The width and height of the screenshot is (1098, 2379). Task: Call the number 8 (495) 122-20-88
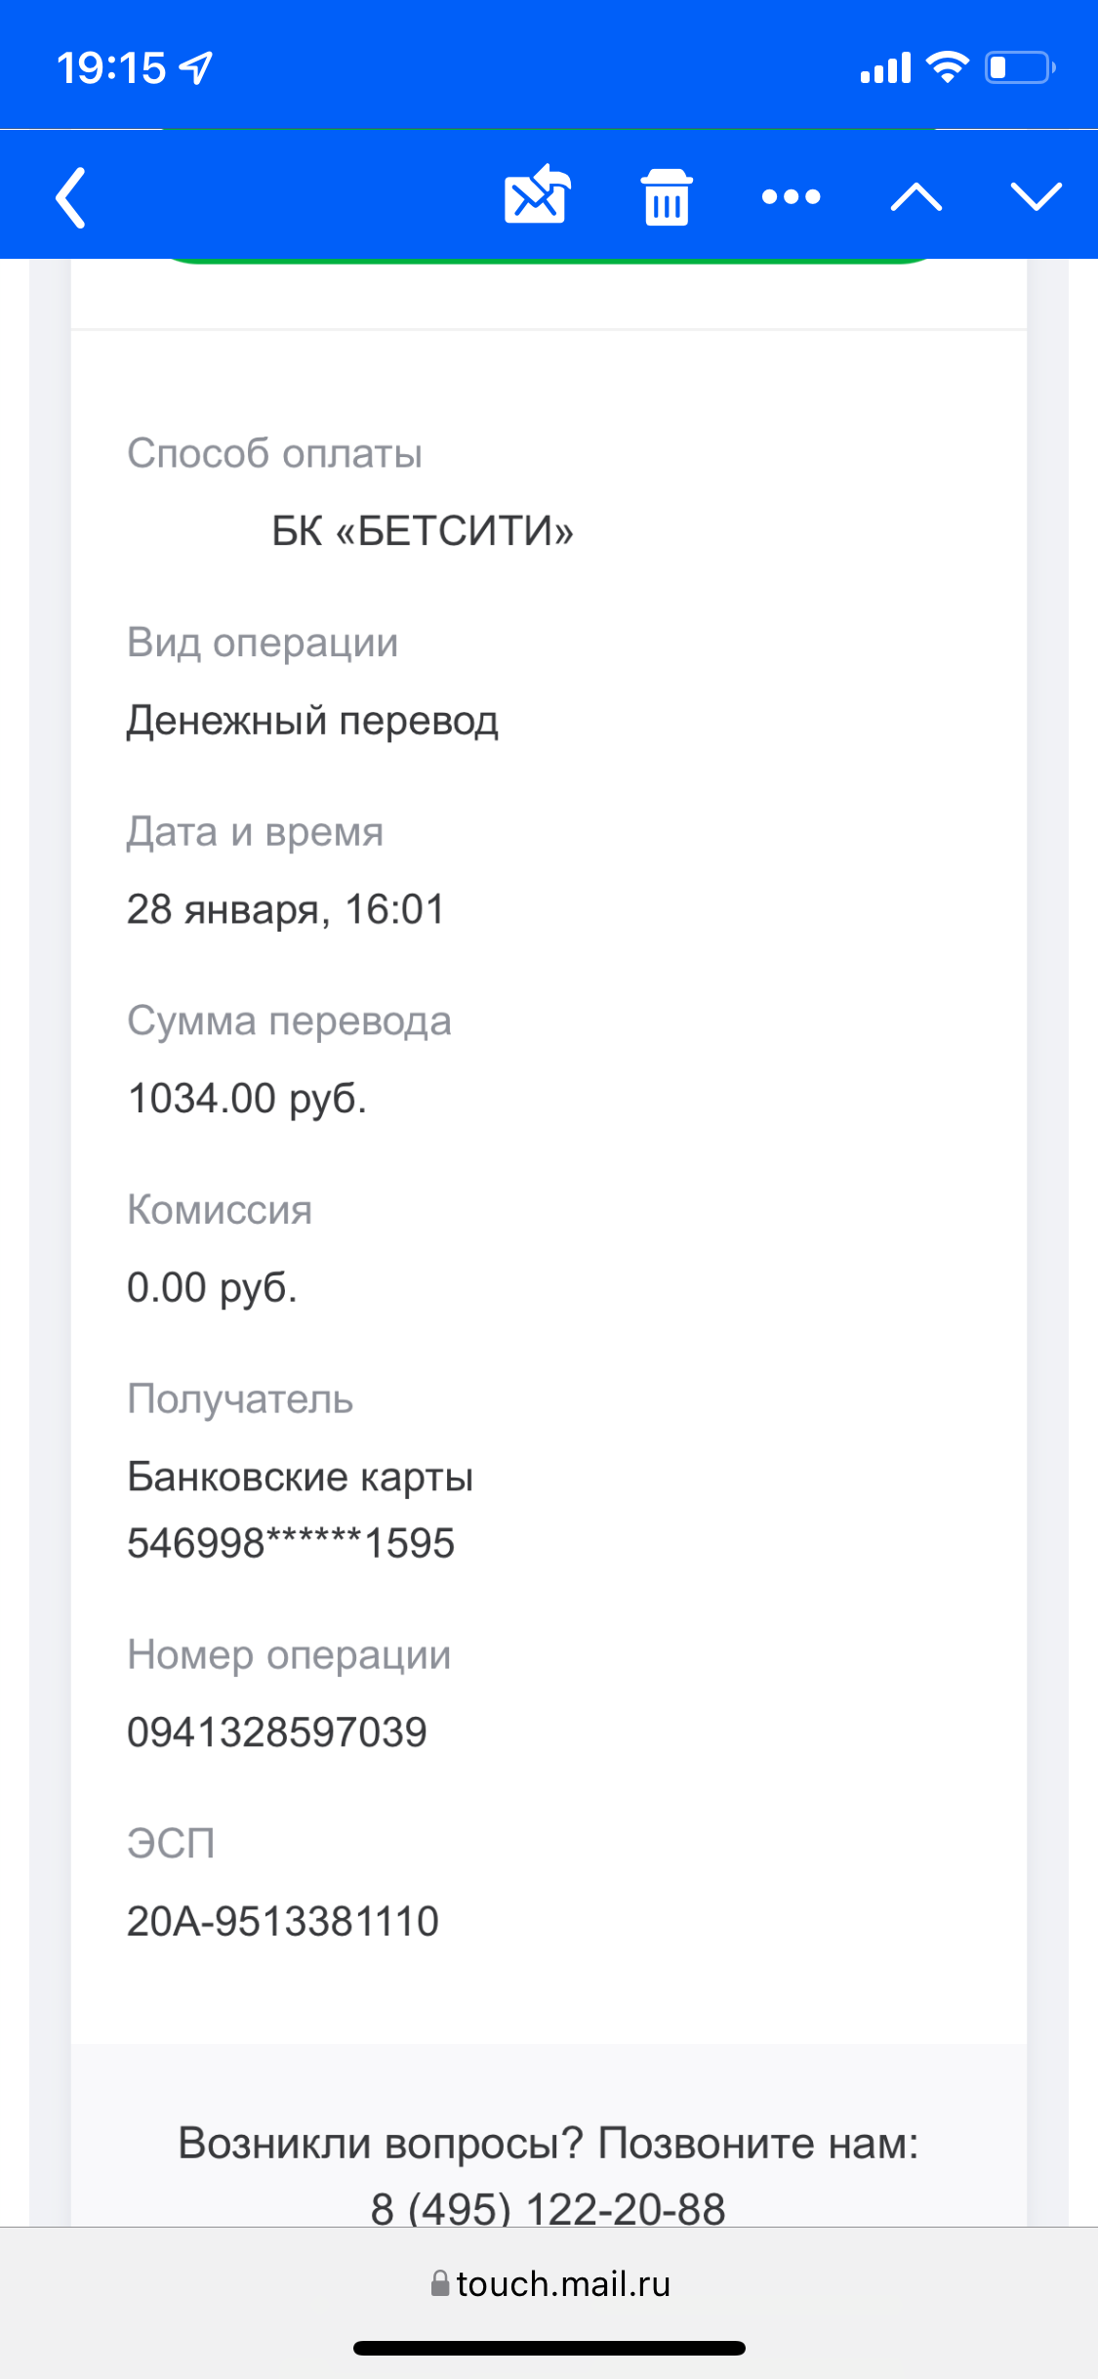click(x=549, y=2207)
